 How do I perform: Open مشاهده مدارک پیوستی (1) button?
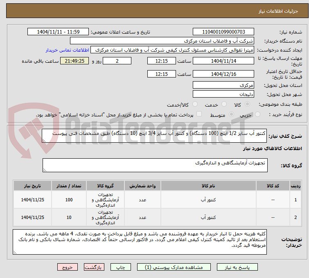(174, 267)
